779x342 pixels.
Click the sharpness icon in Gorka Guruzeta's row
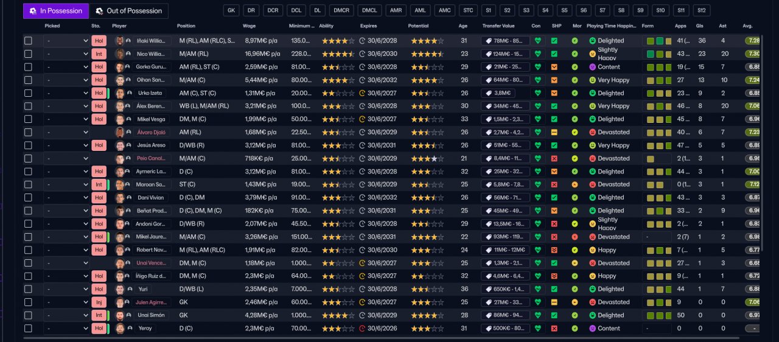(554, 67)
